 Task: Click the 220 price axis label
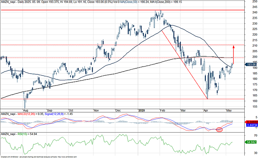pos(255,35)
